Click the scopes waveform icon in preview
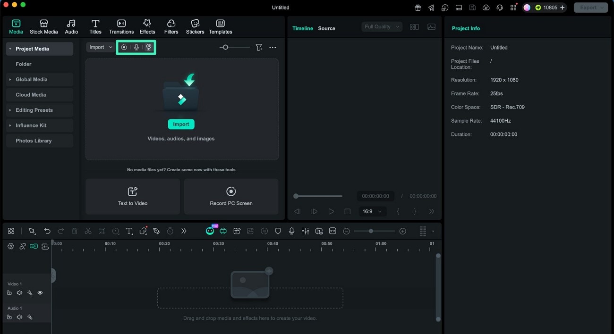The height and width of the screenshot is (334, 614). coord(432,27)
